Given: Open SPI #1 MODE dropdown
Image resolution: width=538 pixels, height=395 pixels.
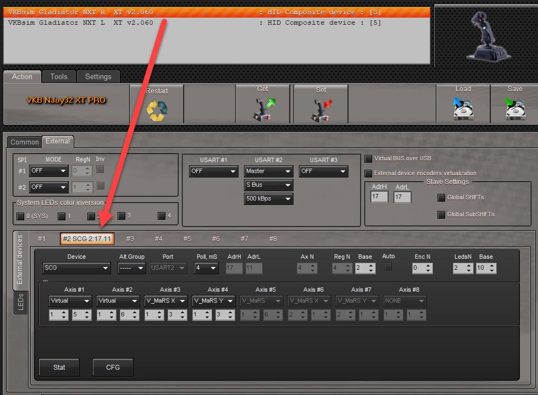Looking at the screenshot, I should [49, 171].
